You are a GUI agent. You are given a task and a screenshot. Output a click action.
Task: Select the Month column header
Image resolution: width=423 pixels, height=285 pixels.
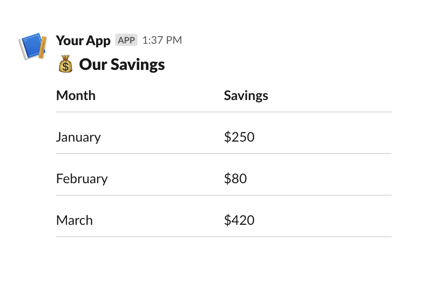(x=76, y=96)
